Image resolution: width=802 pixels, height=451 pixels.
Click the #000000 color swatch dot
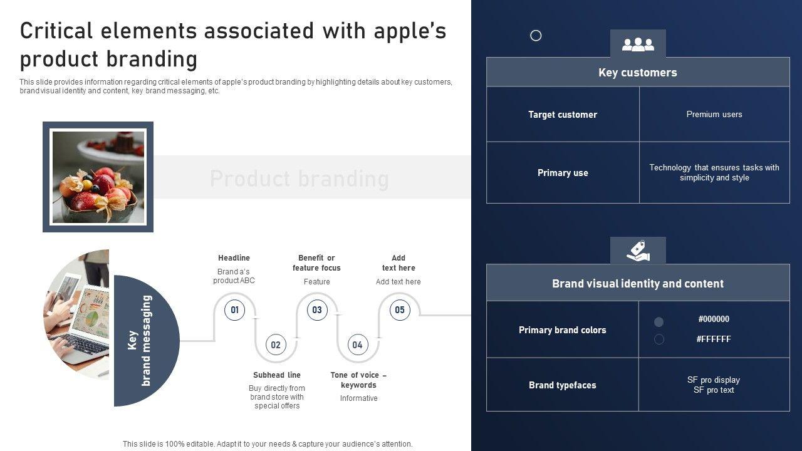[659, 322]
